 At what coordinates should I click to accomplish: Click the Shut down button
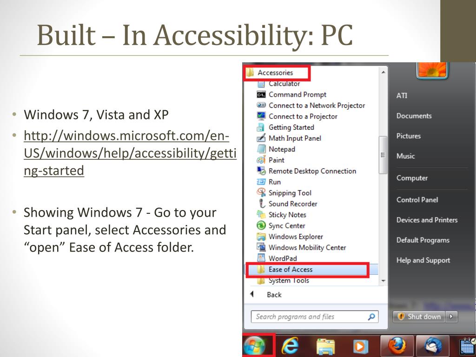[419, 317]
